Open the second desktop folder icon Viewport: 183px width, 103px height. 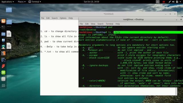9,22
